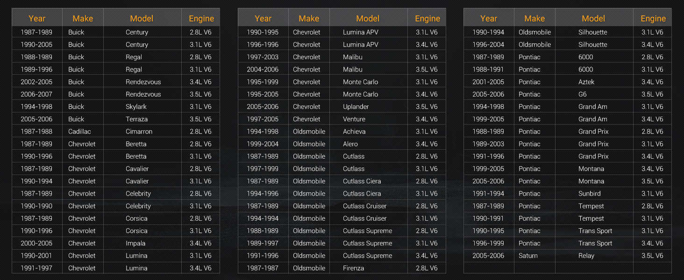Click the 1987-1988 year cell
Image resolution: width=684 pixels, height=280 pixels.
37,132
